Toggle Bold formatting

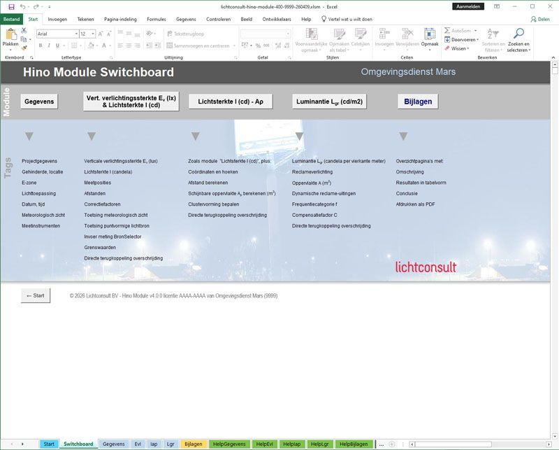click(x=41, y=45)
